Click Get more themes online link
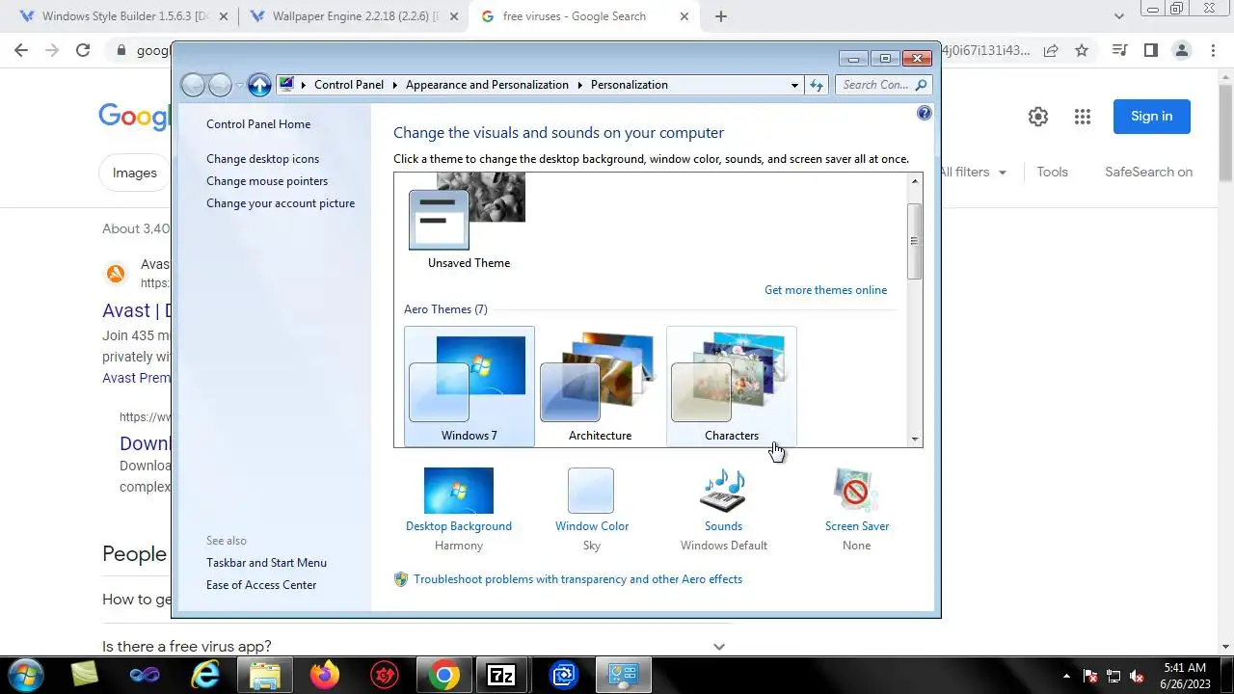This screenshot has height=694, width=1234. click(x=825, y=290)
